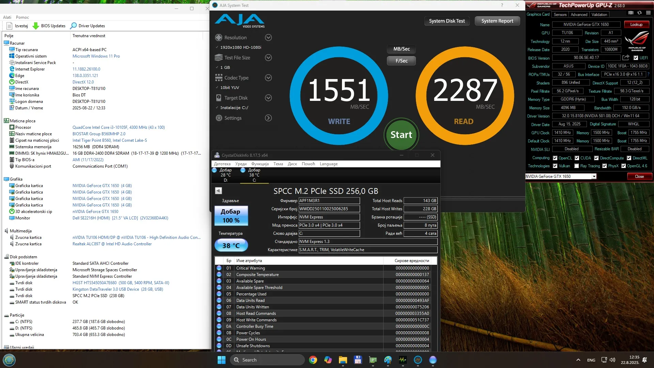Enable the Ray Tracing checkbox
Screen dimensions: 654x368
click(577, 166)
